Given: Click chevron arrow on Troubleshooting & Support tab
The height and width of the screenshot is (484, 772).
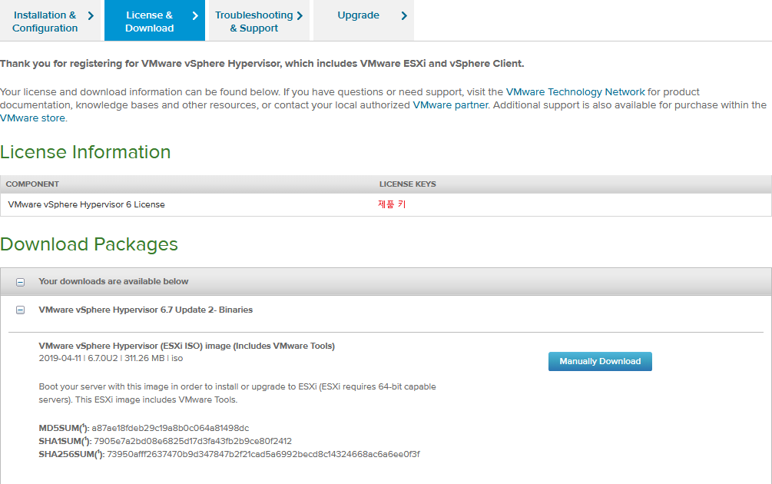Looking at the screenshot, I should coord(300,16).
